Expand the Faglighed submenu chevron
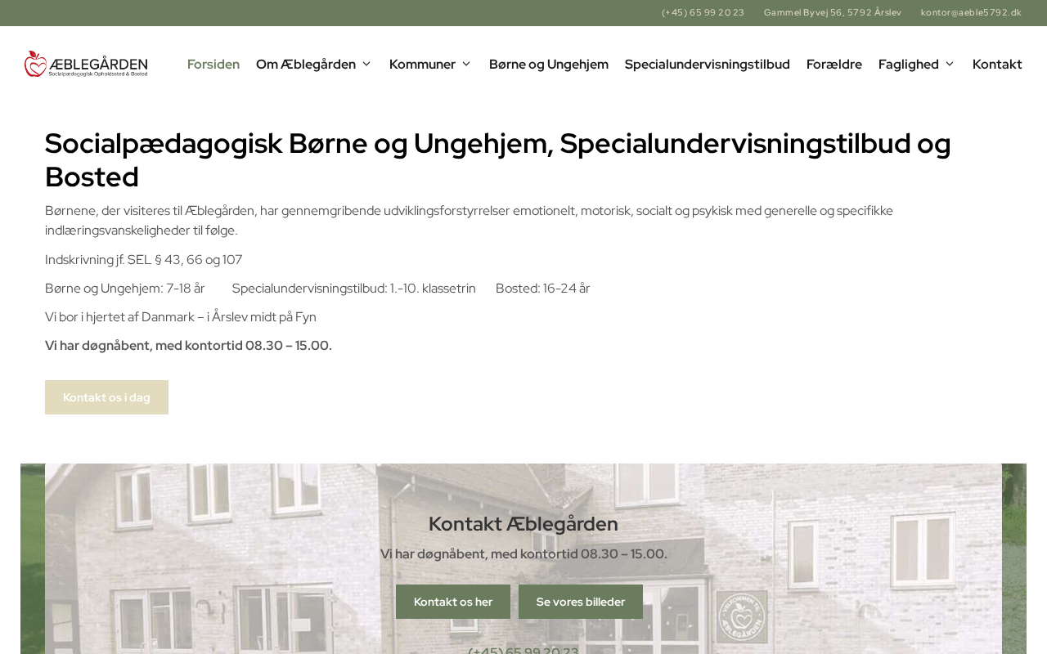The width and height of the screenshot is (1047, 654). coord(950,64)
